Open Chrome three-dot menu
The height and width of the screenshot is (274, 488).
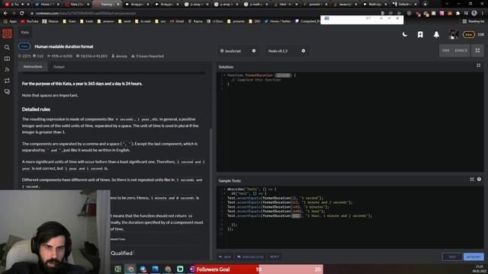tap(483, 14)
